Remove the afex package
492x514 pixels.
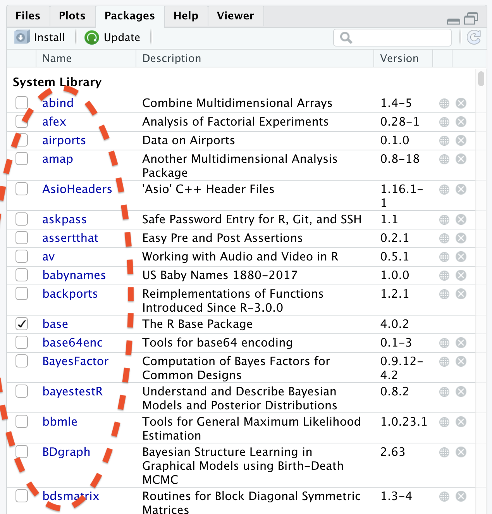pyautogui.click(x=461, y=122)
